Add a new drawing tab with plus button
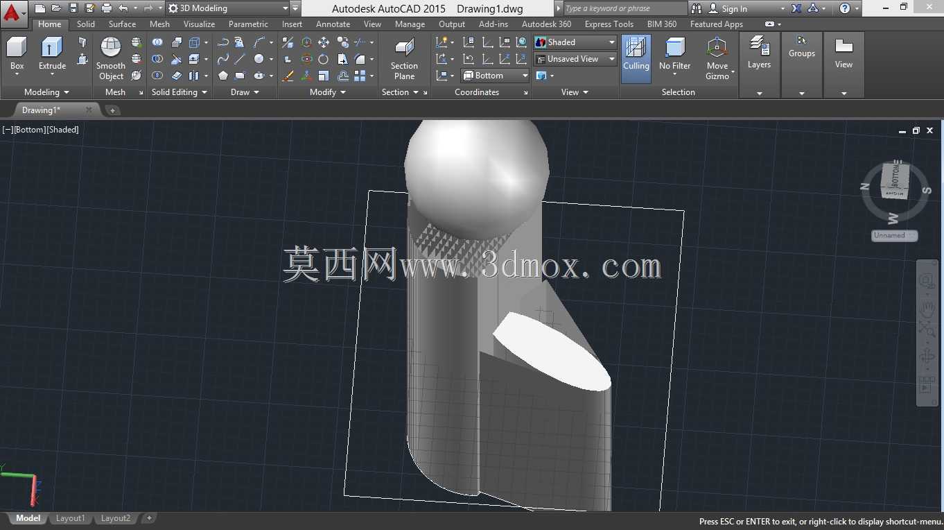This screenshot has width=944, height=530. click(x=112, y=110)
